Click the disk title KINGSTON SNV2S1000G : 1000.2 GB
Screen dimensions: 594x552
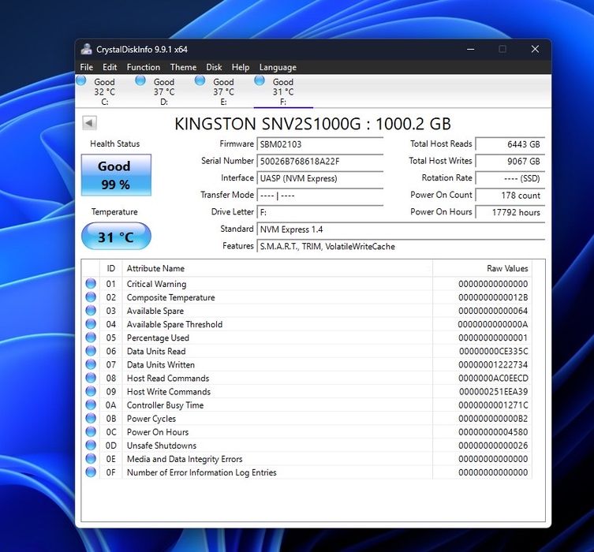coord(312,124)
